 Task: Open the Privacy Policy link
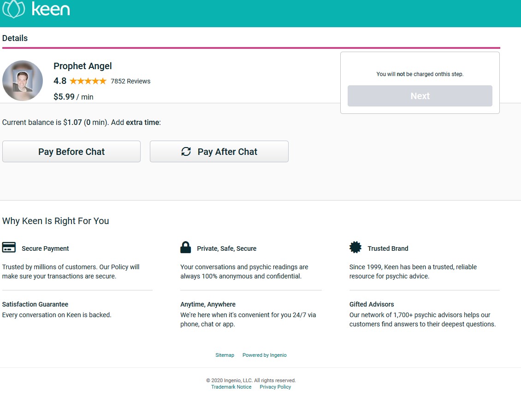[275, 387]
